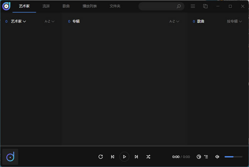Mute the volume speaker icon
Screen dimensions: 249x167
(217, 157)
